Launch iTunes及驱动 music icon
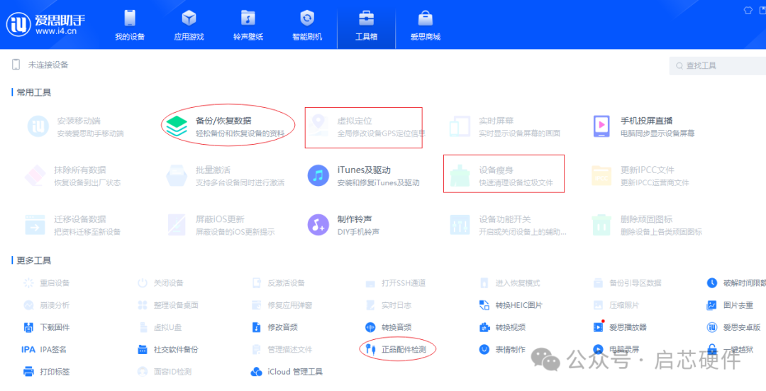The height and width of the screenshot is (391, 766). [318, 175]
